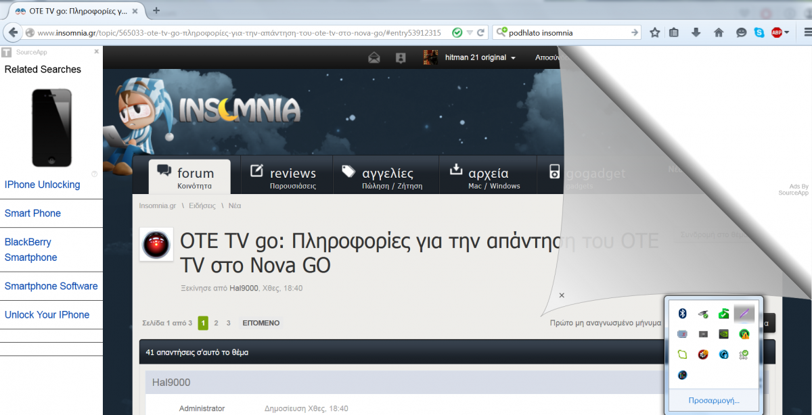This screenshot has height=415, width=812.
Task: Go to page 2 of the topic
Action: [x=216, y=323]
